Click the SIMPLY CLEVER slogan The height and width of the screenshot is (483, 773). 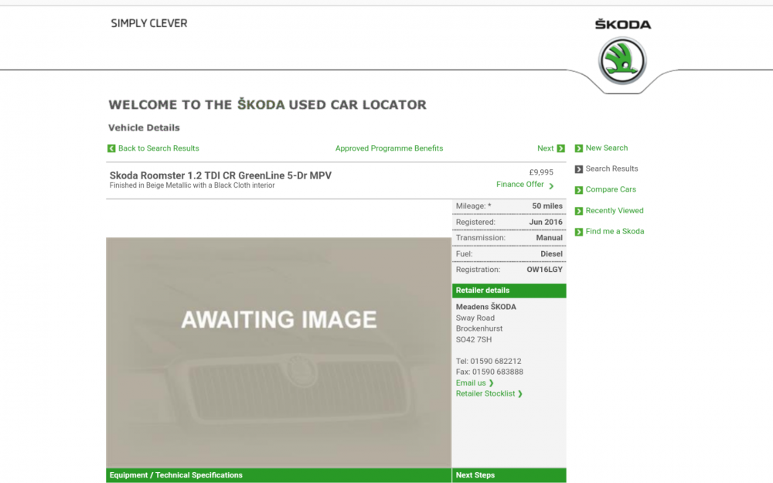click(x=149, y=23)
